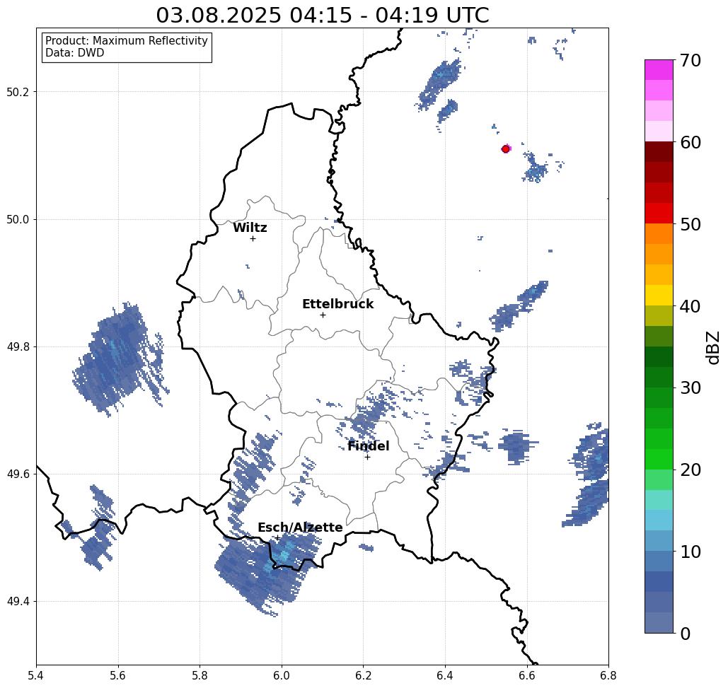Pick the orange colorbar swatch just below 50

click(659, 234)
